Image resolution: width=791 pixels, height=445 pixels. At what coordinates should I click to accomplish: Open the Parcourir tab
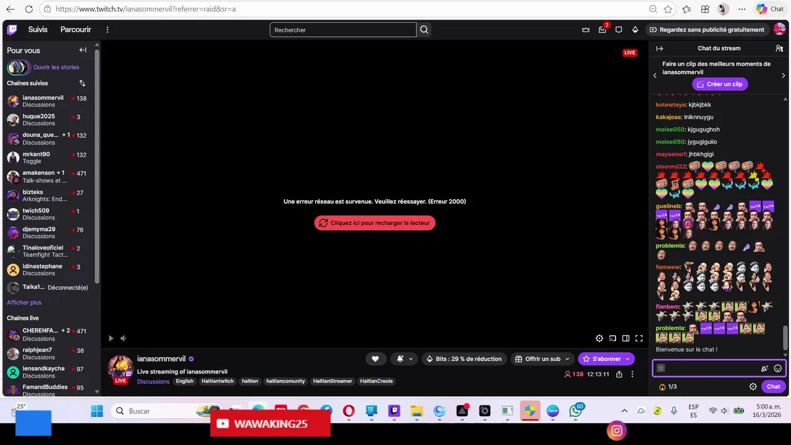point(76,30)
